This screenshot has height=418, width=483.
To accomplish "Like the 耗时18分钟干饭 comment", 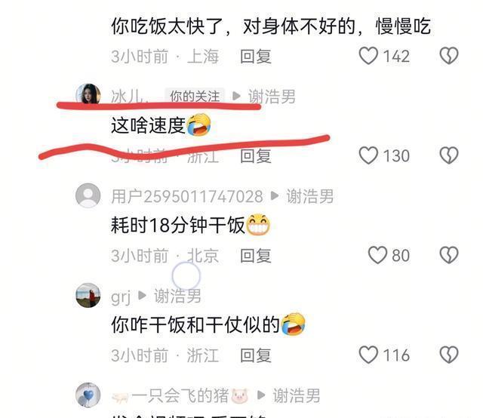I will pos(377,255).
